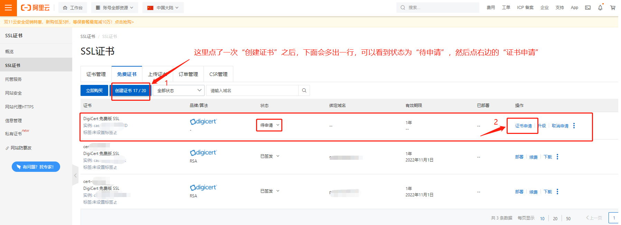Click the top 搜索 search box
The width and height of the screenshot is (621, 225).
[438, 8]
